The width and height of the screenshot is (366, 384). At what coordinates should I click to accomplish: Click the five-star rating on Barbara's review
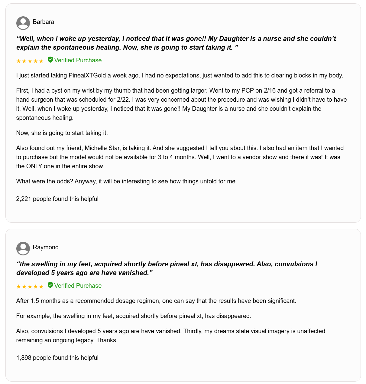tap(30, 61)
